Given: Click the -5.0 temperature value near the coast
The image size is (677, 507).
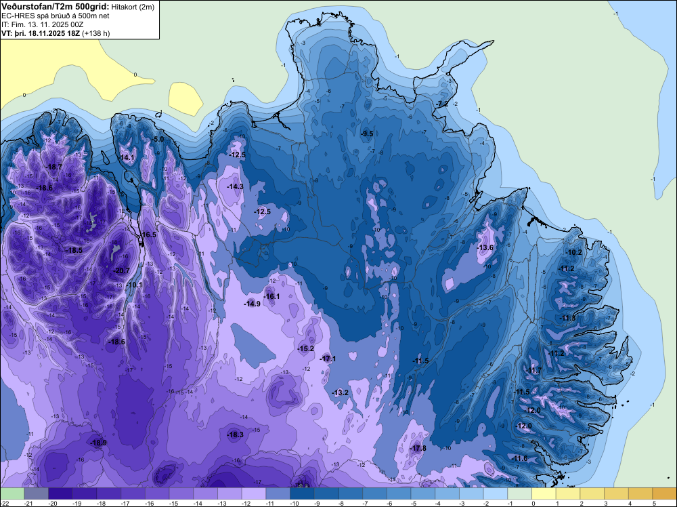Looking at the screenshot, I should point(159,139).
